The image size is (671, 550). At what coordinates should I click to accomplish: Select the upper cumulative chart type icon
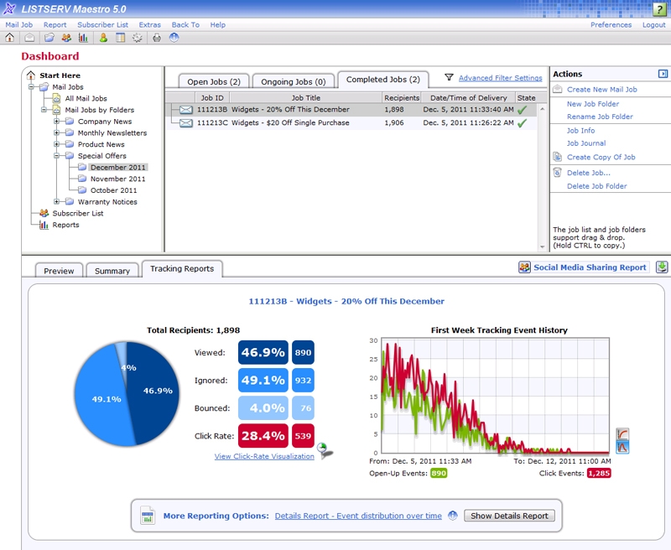(622, 434)
